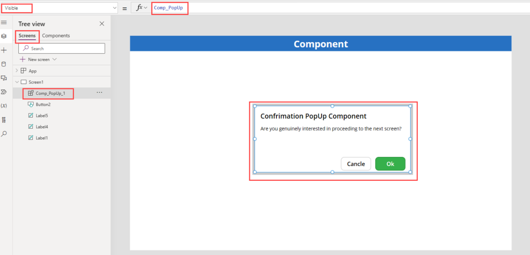Open the Data panel icon
Screen dimensions: 530x255
4,64
